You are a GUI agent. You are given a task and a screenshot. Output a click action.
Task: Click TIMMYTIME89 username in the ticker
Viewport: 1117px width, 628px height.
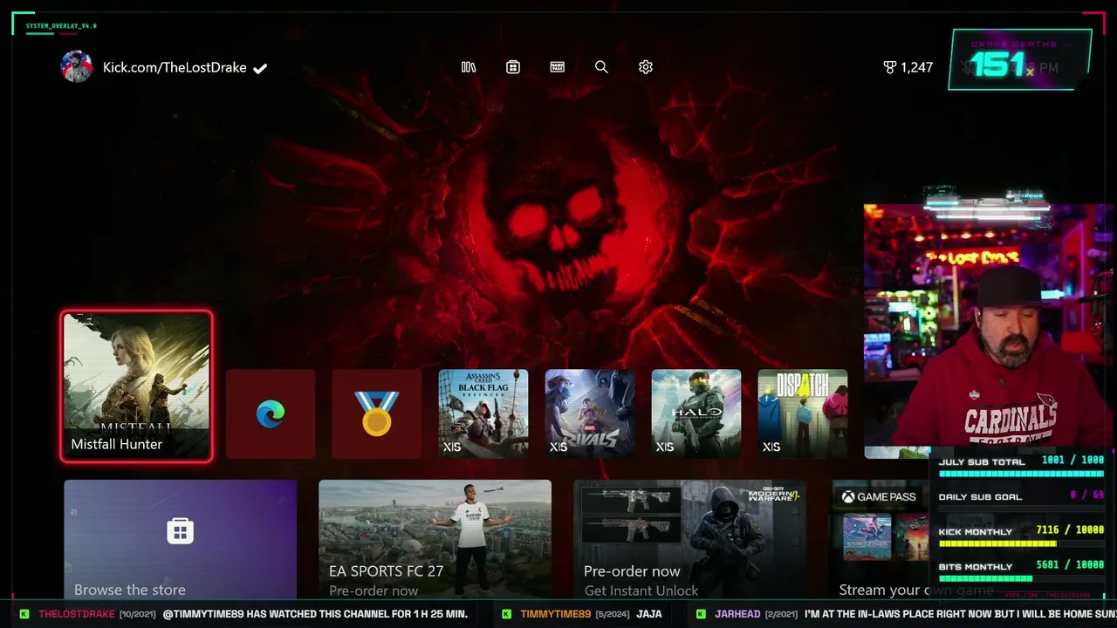pos(556,614)
